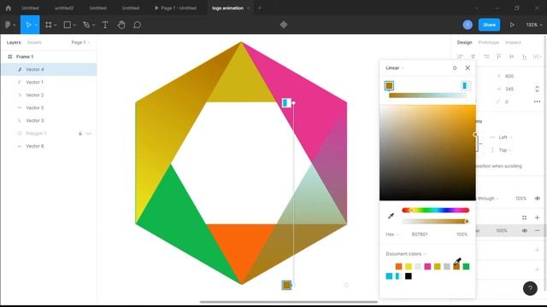The width and height of the screenshot is (547, 307).
Task: Toggle layer visibility eye next to 100%
Action: coord(538,199)
